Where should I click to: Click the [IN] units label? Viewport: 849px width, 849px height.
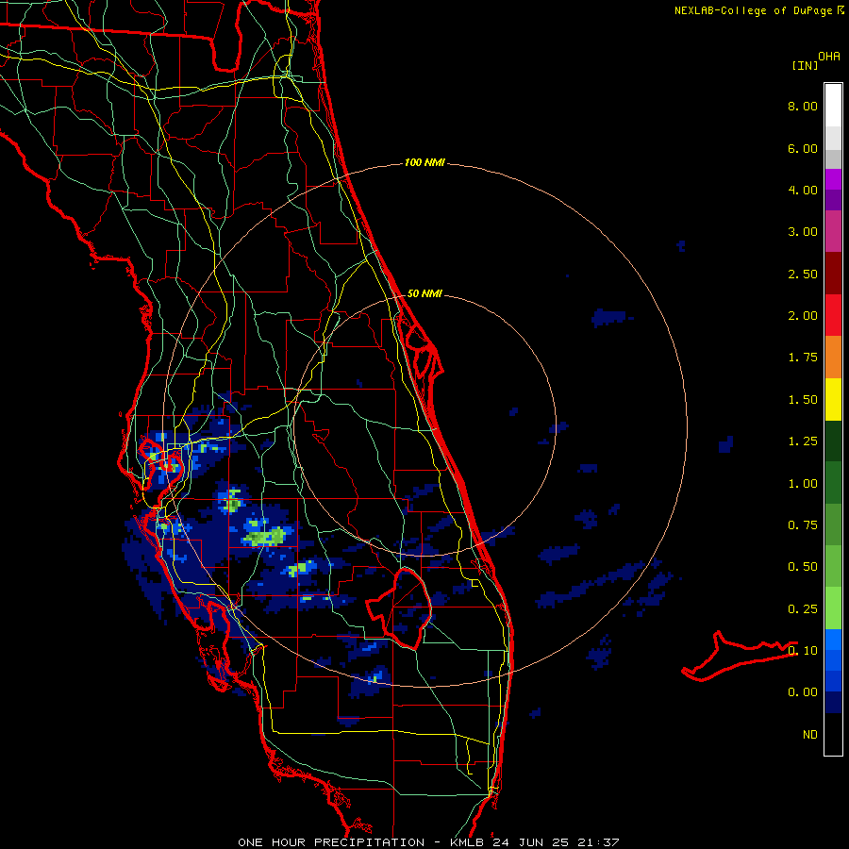point(805,65)
